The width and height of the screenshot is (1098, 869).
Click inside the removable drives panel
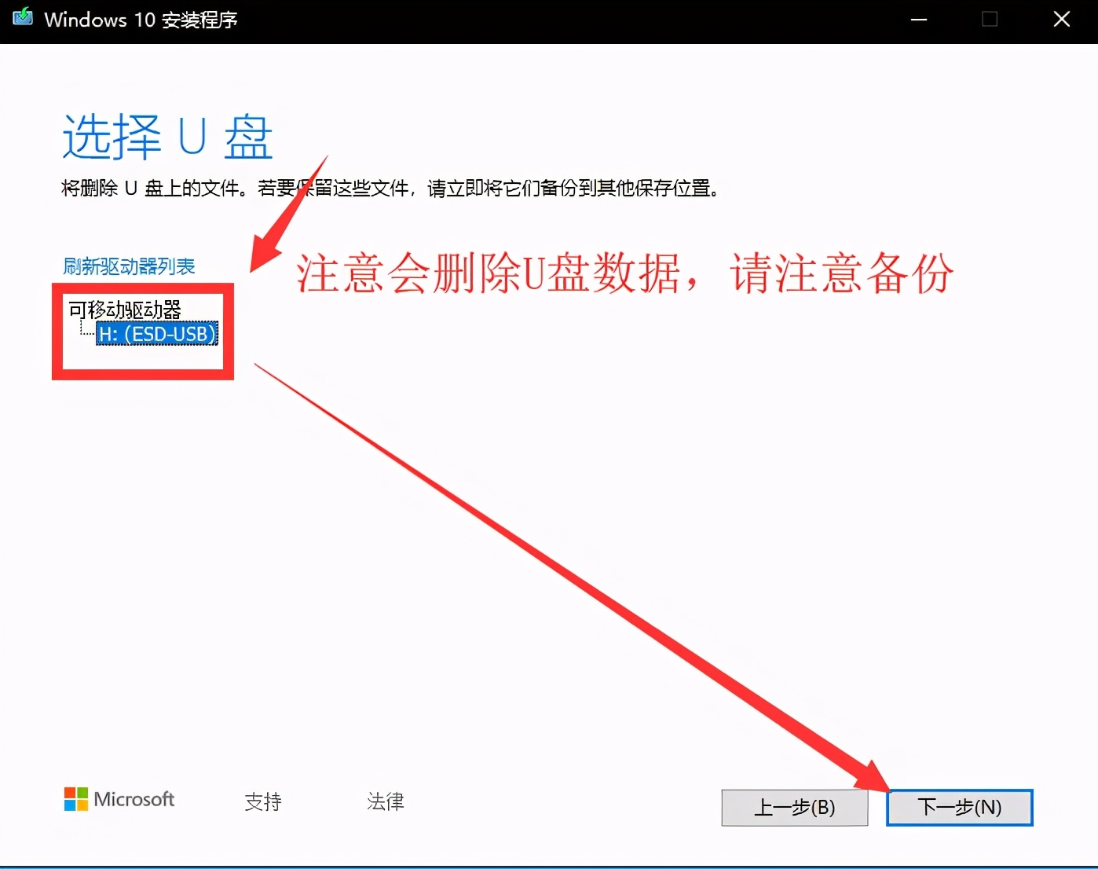(143, 354)
